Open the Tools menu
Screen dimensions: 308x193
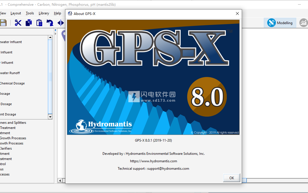pos(30,13)
